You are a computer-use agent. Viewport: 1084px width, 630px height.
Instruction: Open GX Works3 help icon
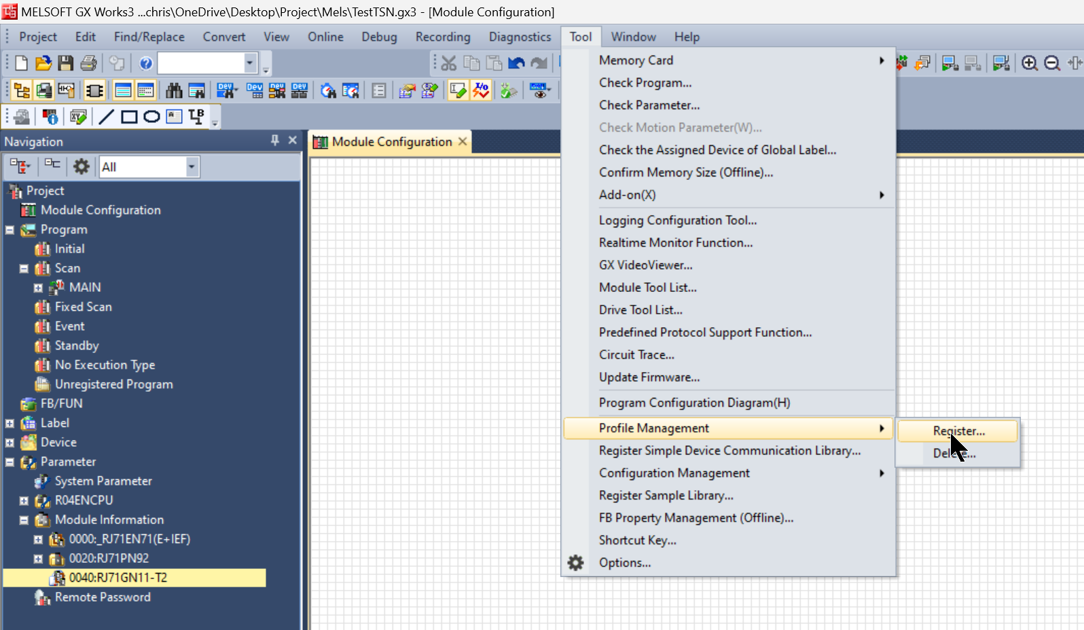146,63
